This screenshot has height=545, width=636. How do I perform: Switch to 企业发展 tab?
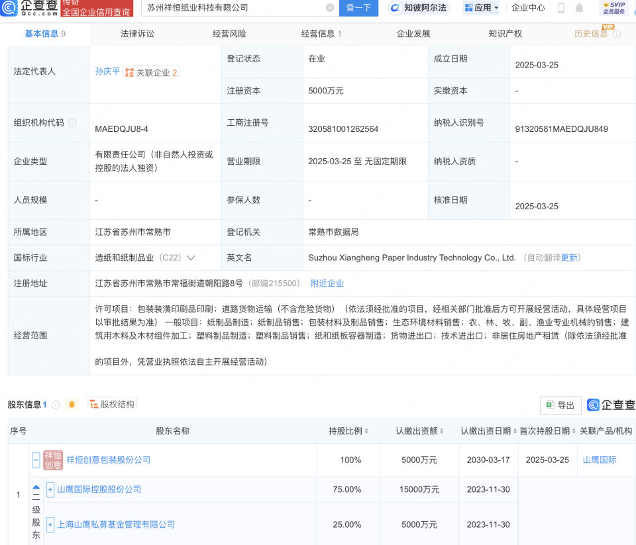coord(413,34)
